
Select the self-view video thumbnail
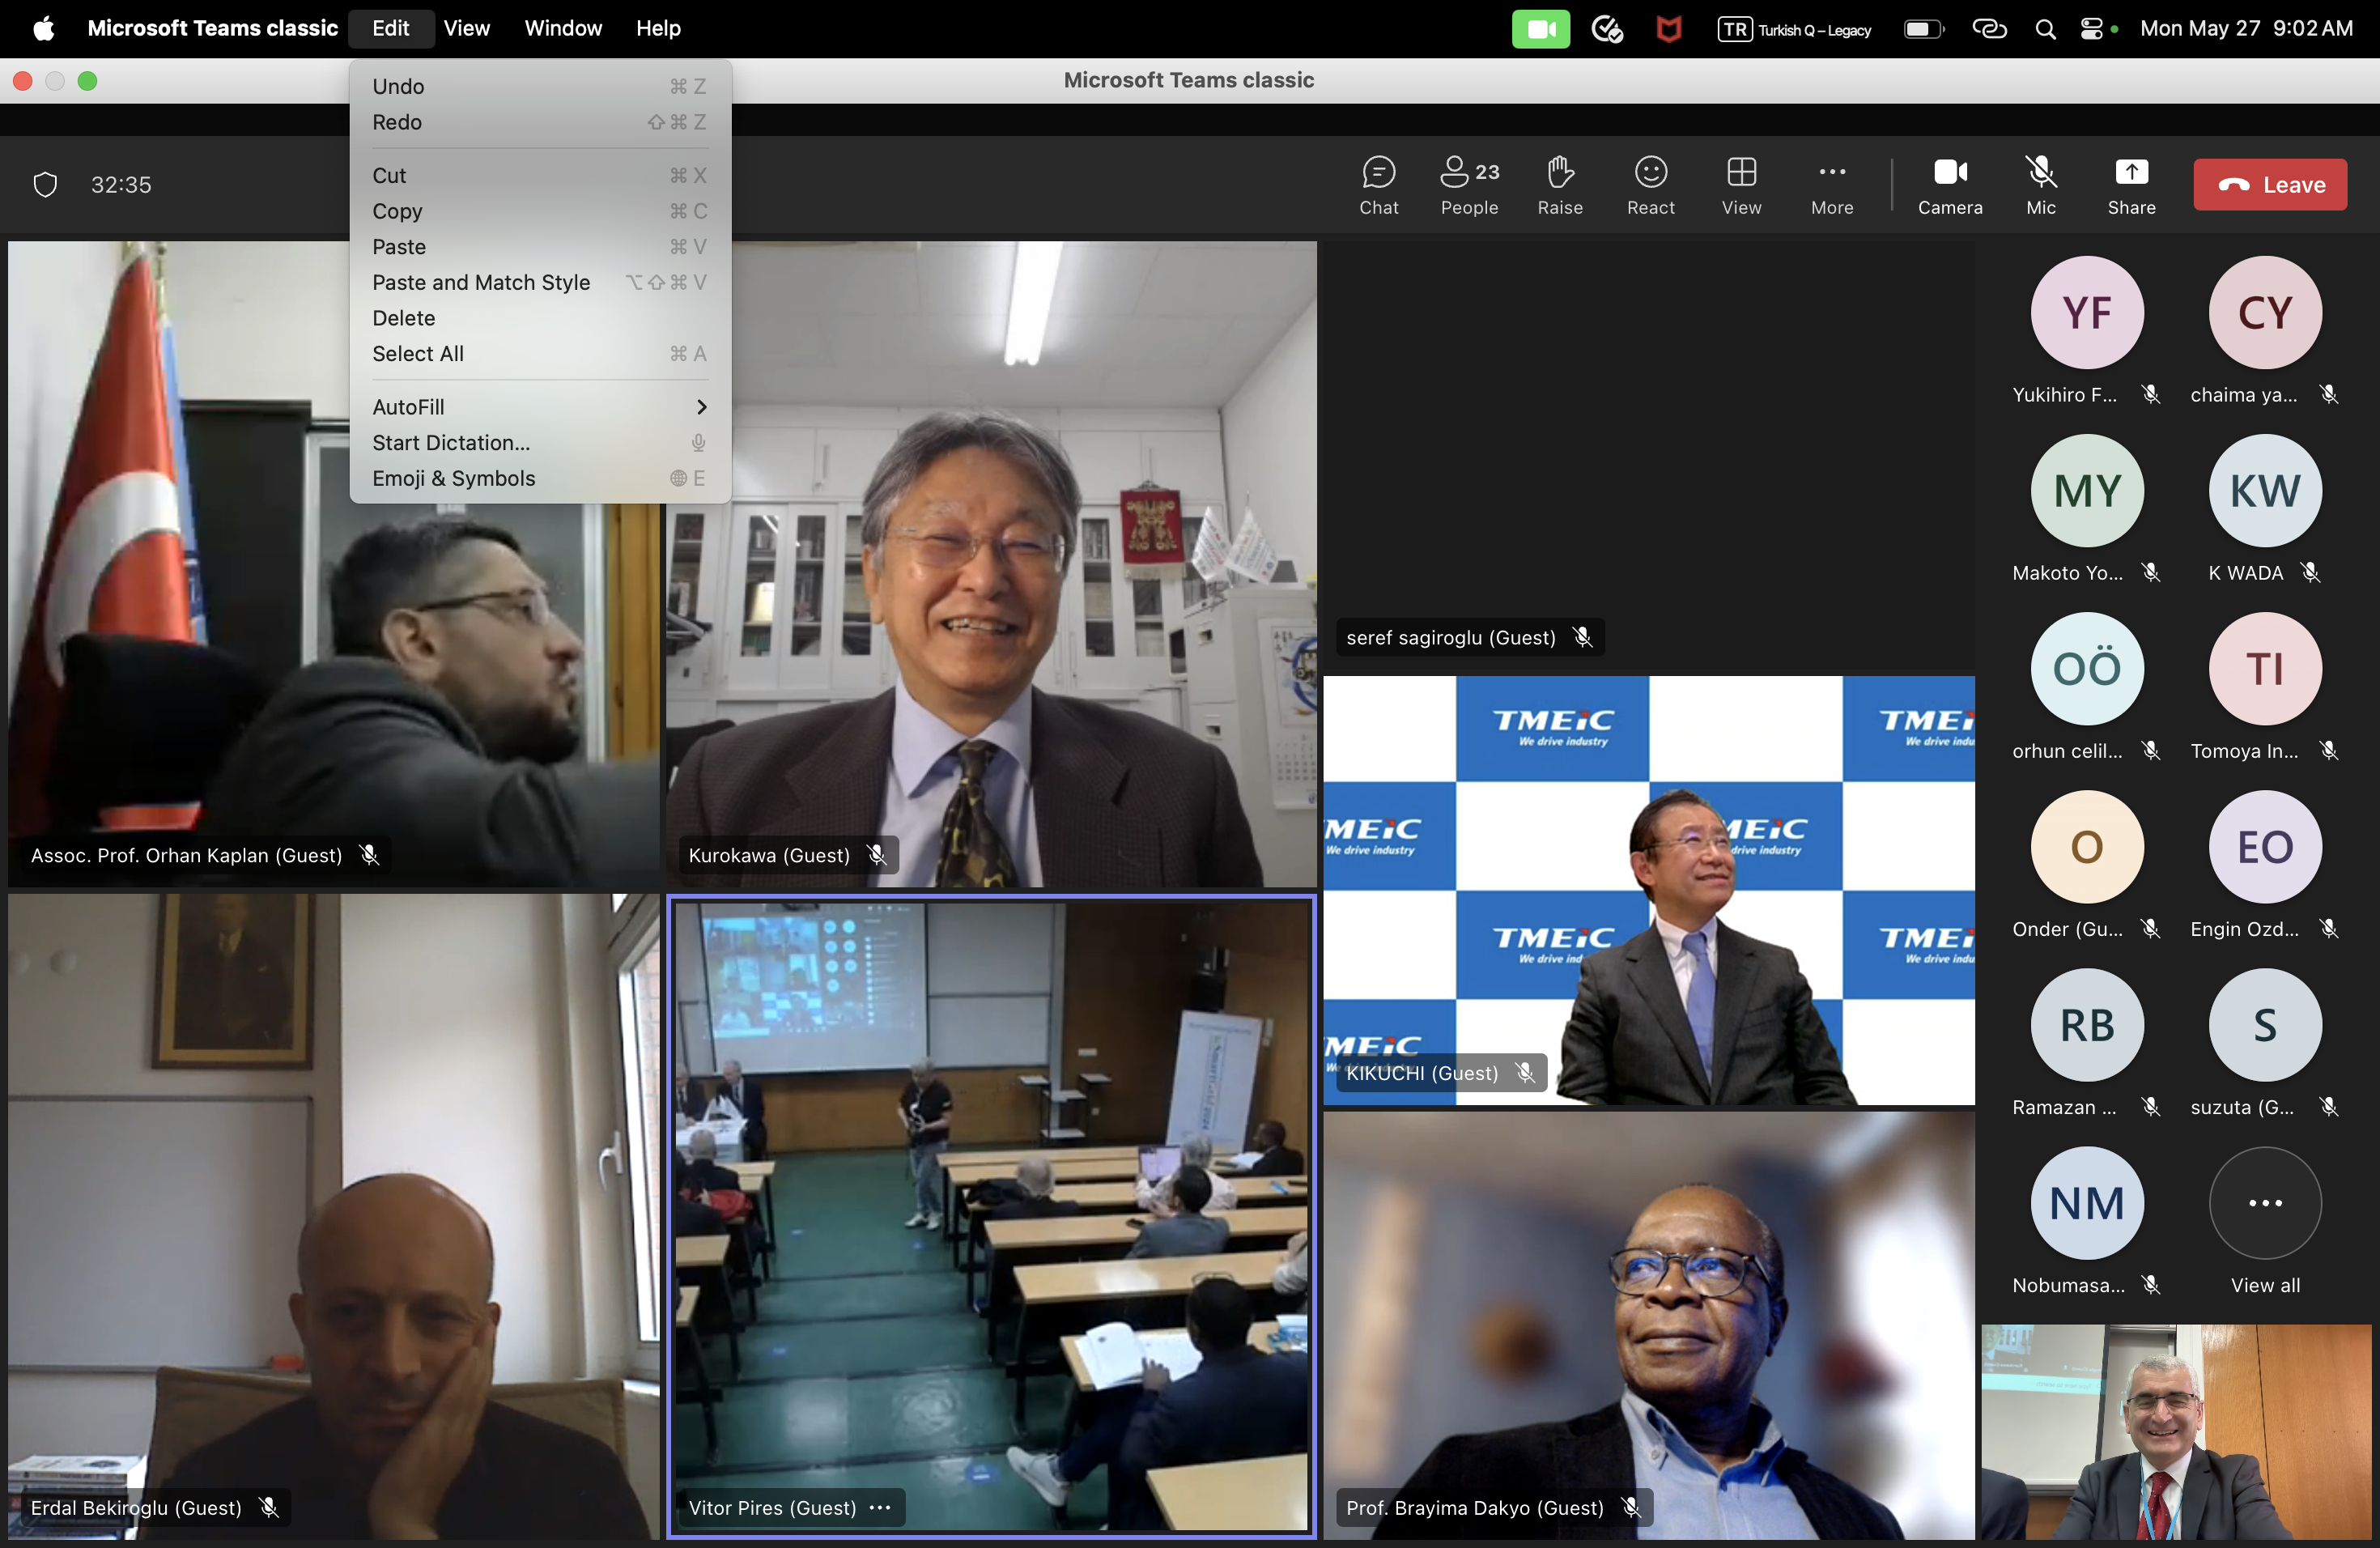[2176, 1431]
